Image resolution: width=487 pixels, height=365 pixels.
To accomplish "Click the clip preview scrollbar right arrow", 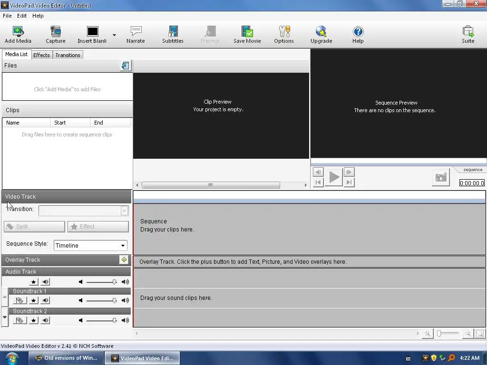I will click(x=306, y=185).
